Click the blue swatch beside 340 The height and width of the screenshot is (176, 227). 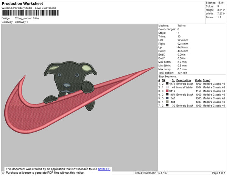click(167, 98)
